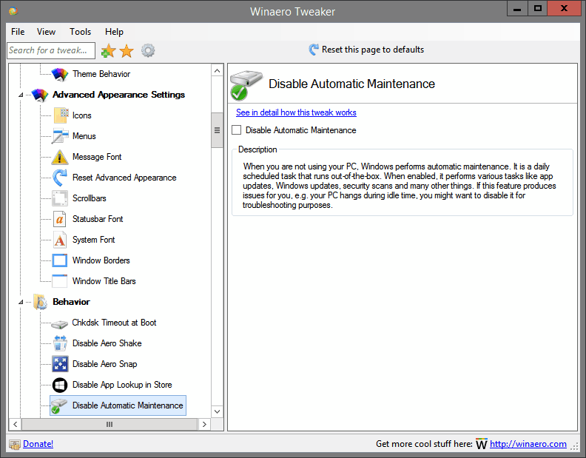
Task: Click the add-to-favorites star icon with plus
Action: 108,50
